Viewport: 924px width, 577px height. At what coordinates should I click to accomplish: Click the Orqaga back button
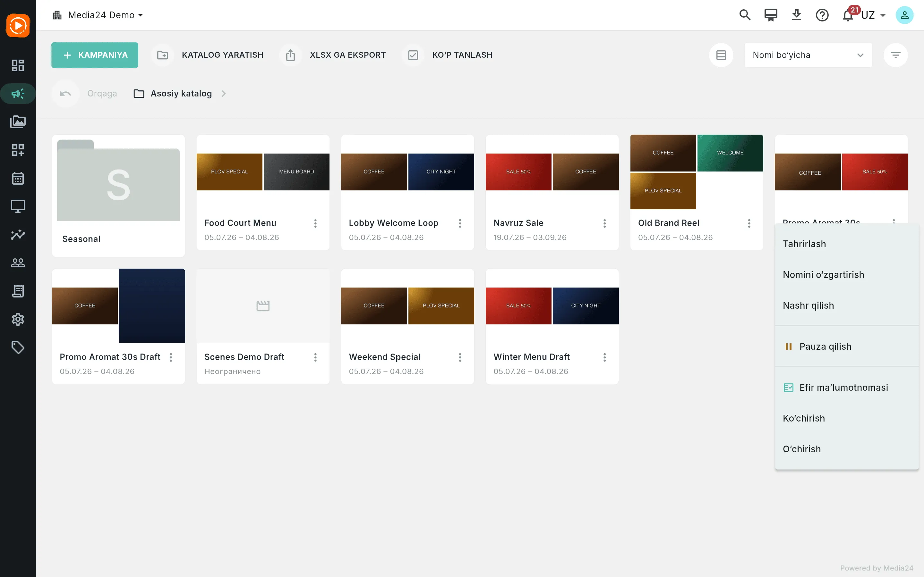click(85, 94)
